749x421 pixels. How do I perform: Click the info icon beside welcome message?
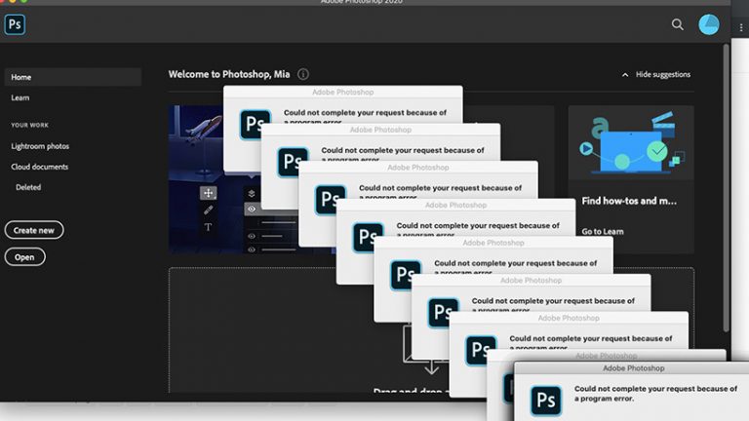click(x=303, y=74)
